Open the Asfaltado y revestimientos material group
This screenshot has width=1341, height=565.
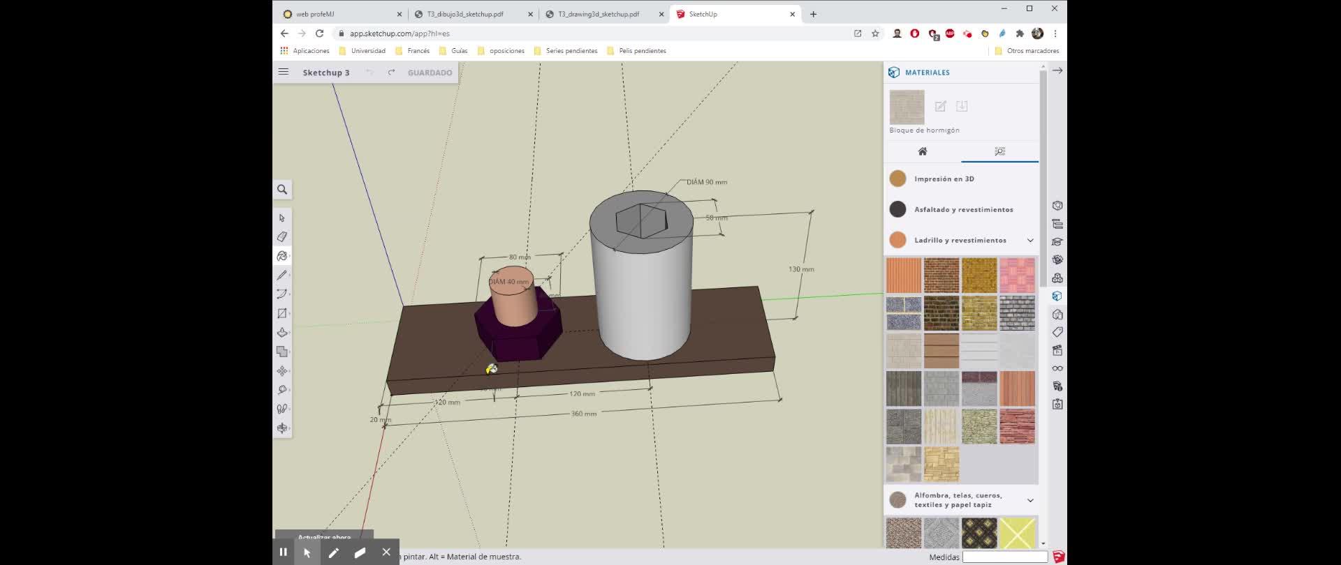[963, 210]
